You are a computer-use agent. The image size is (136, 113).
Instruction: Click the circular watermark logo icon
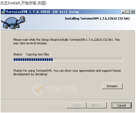tap(39, 89)
